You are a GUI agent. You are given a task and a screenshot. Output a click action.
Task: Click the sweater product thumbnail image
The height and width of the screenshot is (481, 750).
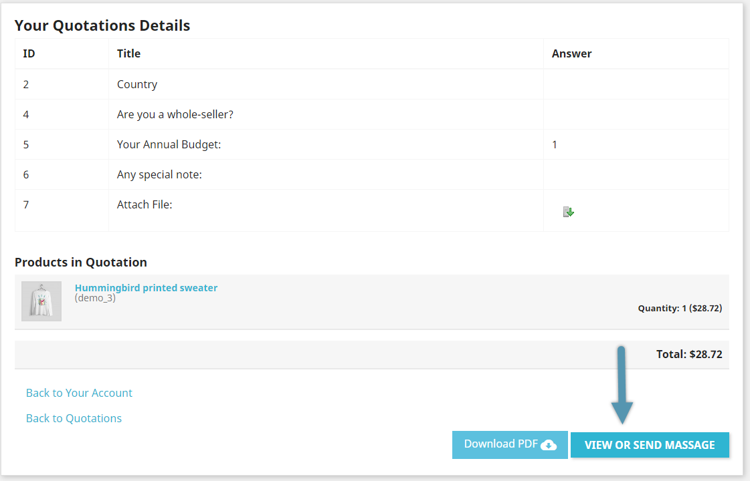tap(41, 301)
